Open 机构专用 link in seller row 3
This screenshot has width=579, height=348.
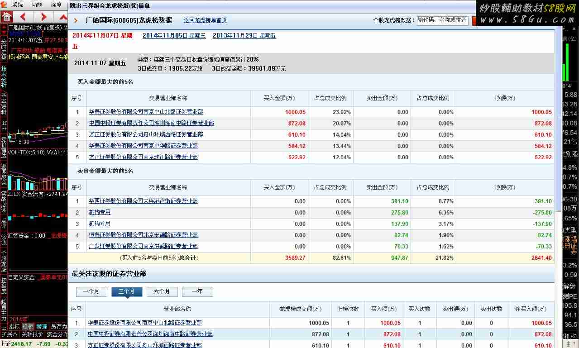[x=100, y=224]
